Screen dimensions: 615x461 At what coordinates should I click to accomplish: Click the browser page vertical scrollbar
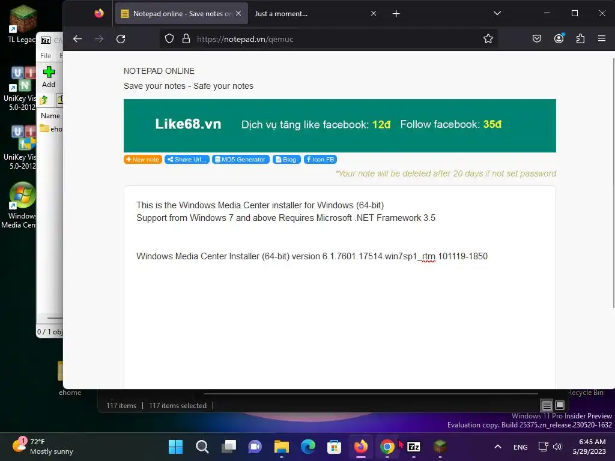[x=613, y=183]
